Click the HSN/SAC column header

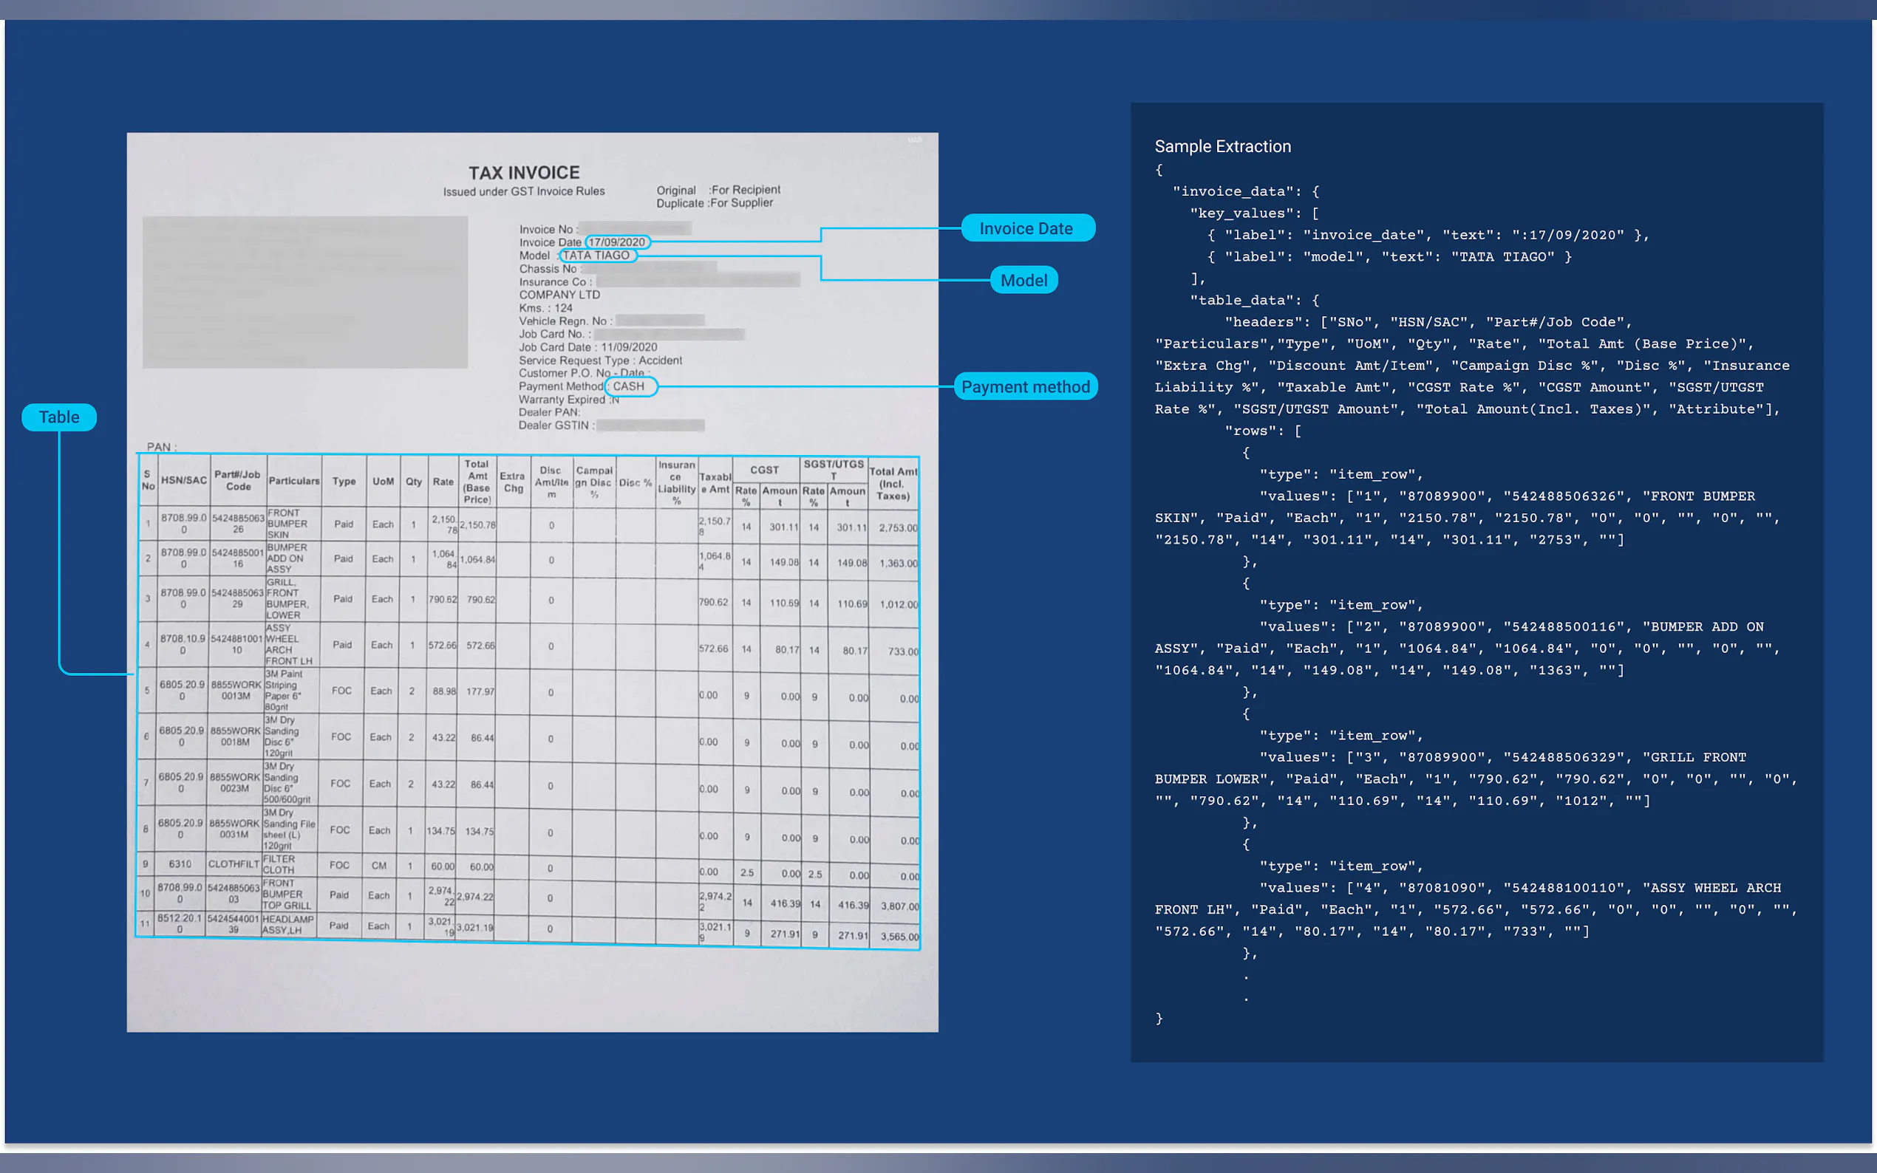[x=184, y=480]
